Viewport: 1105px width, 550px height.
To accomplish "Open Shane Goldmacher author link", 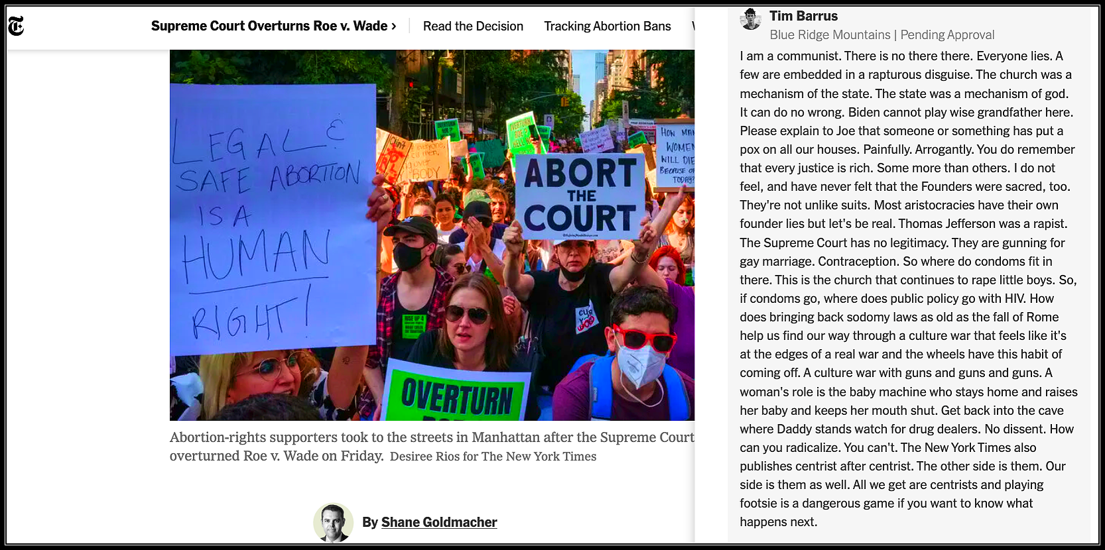I will click(438, 522).
